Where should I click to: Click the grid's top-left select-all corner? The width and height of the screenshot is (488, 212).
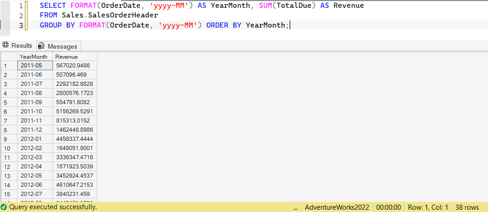(x=9, y=57)
